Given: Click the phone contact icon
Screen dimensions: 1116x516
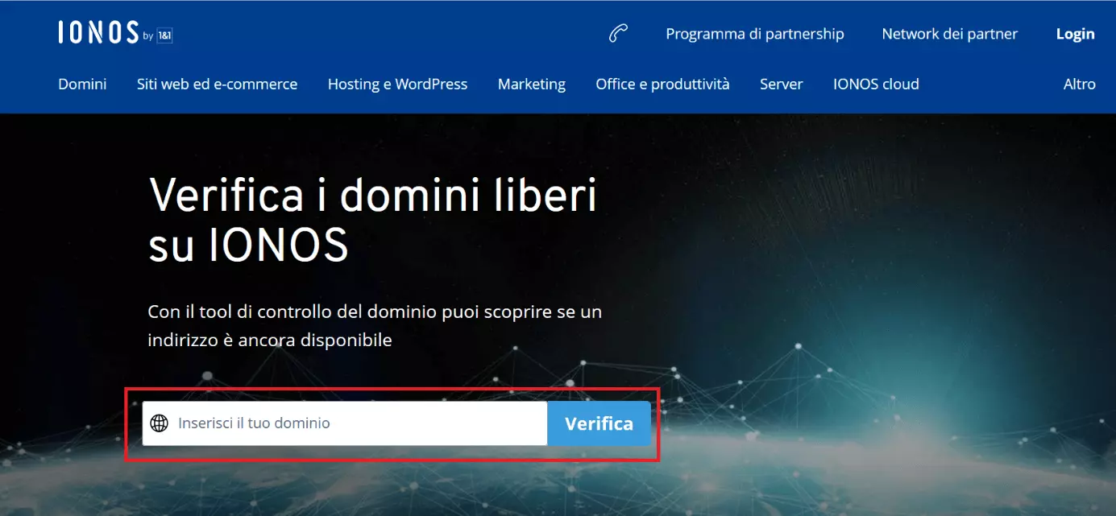Looking at the screenshot, I should 618,34.
